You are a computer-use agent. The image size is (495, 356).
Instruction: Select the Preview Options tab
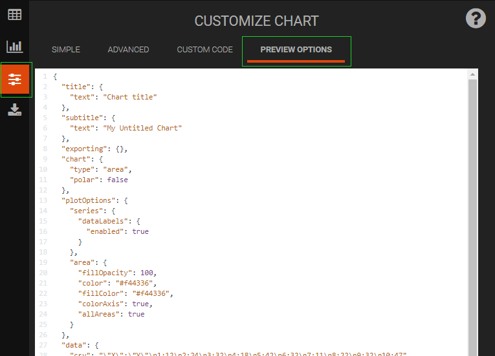(x=296, y=50)
